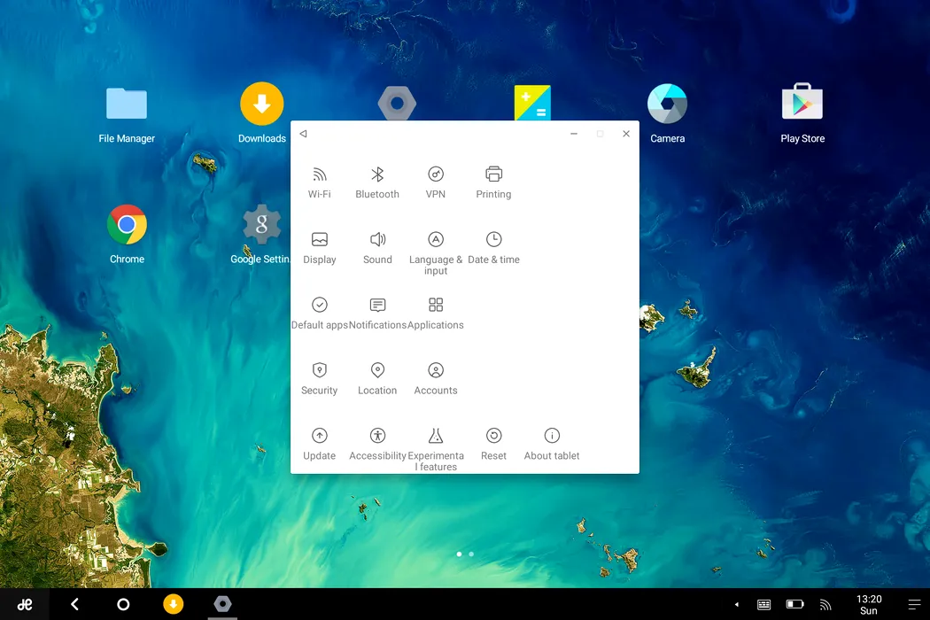Open Applications settings

pyautogui.click(x=436, y=313)
